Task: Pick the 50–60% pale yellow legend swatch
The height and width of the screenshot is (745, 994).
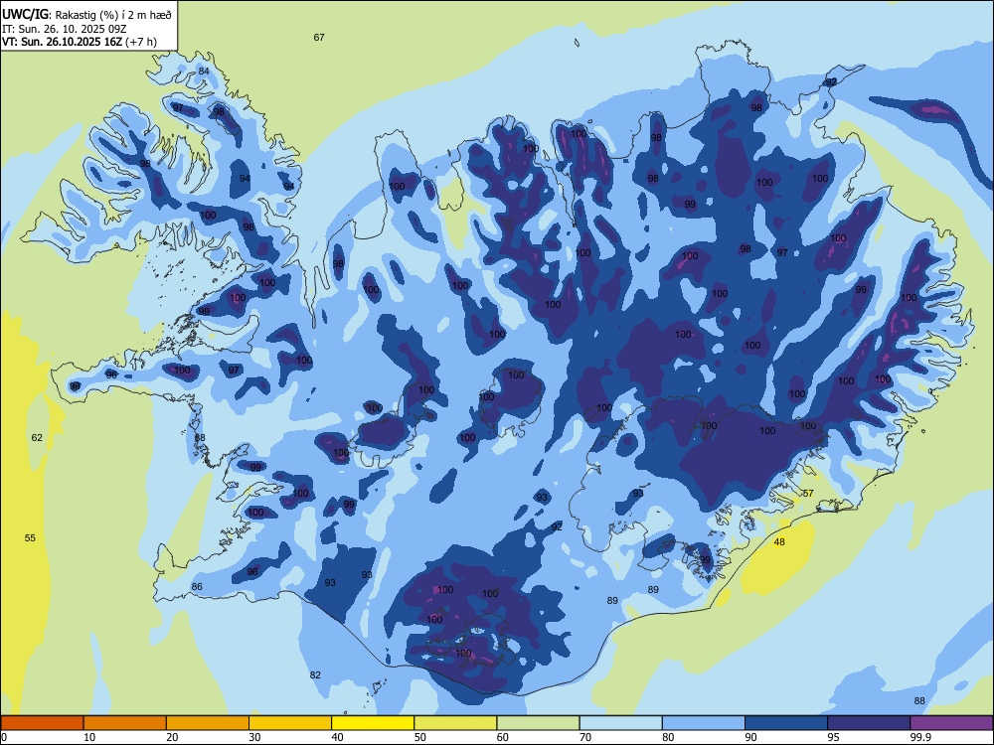Action: tap(455, 723)
